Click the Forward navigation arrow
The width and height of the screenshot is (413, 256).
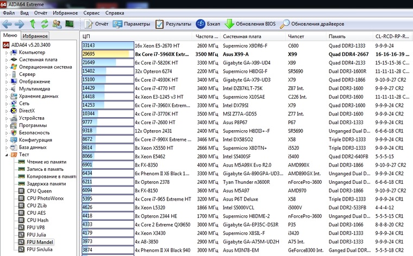click(x=19, y=24)
